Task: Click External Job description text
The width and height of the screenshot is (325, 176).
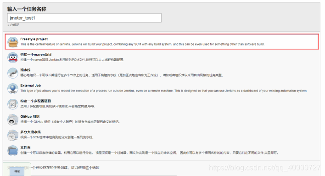Action: pos(164,91)
